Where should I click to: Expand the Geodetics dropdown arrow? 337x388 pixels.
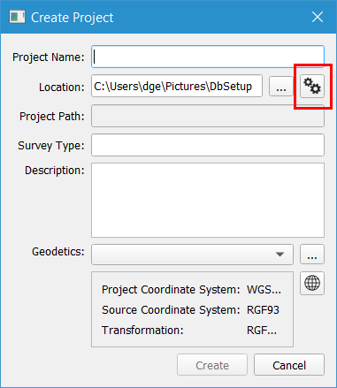click(280, 255)
